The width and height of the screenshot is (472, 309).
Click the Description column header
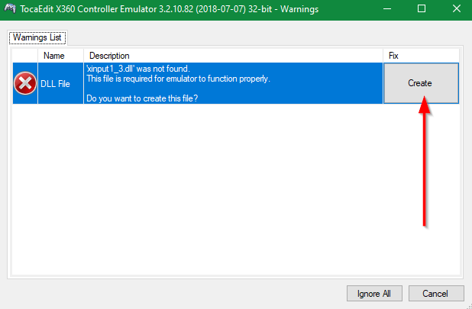pos(233,56)
